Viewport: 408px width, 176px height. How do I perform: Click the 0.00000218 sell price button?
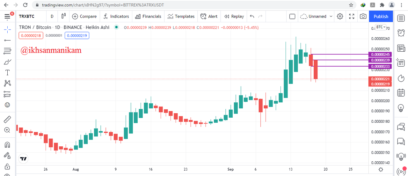[x=31, y=35]
